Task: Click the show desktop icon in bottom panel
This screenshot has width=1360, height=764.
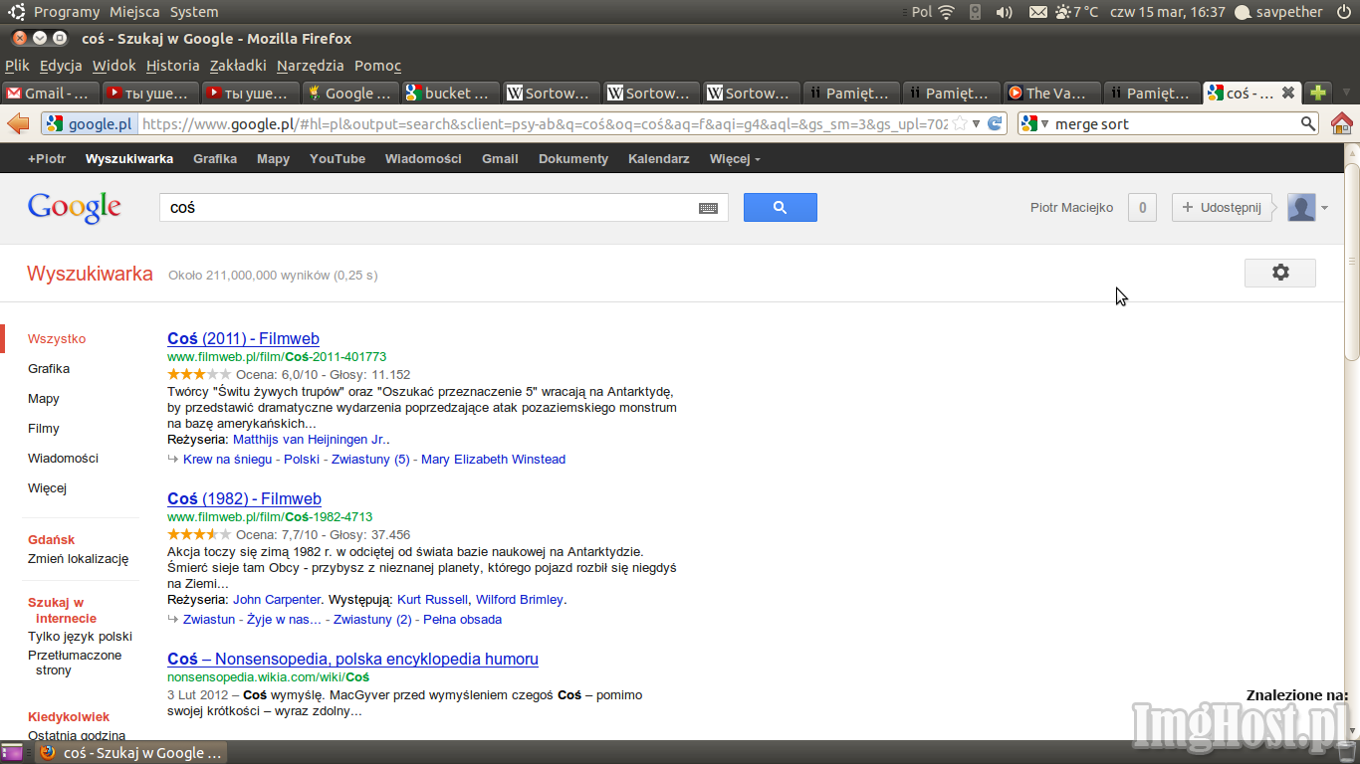Action: 12,753
